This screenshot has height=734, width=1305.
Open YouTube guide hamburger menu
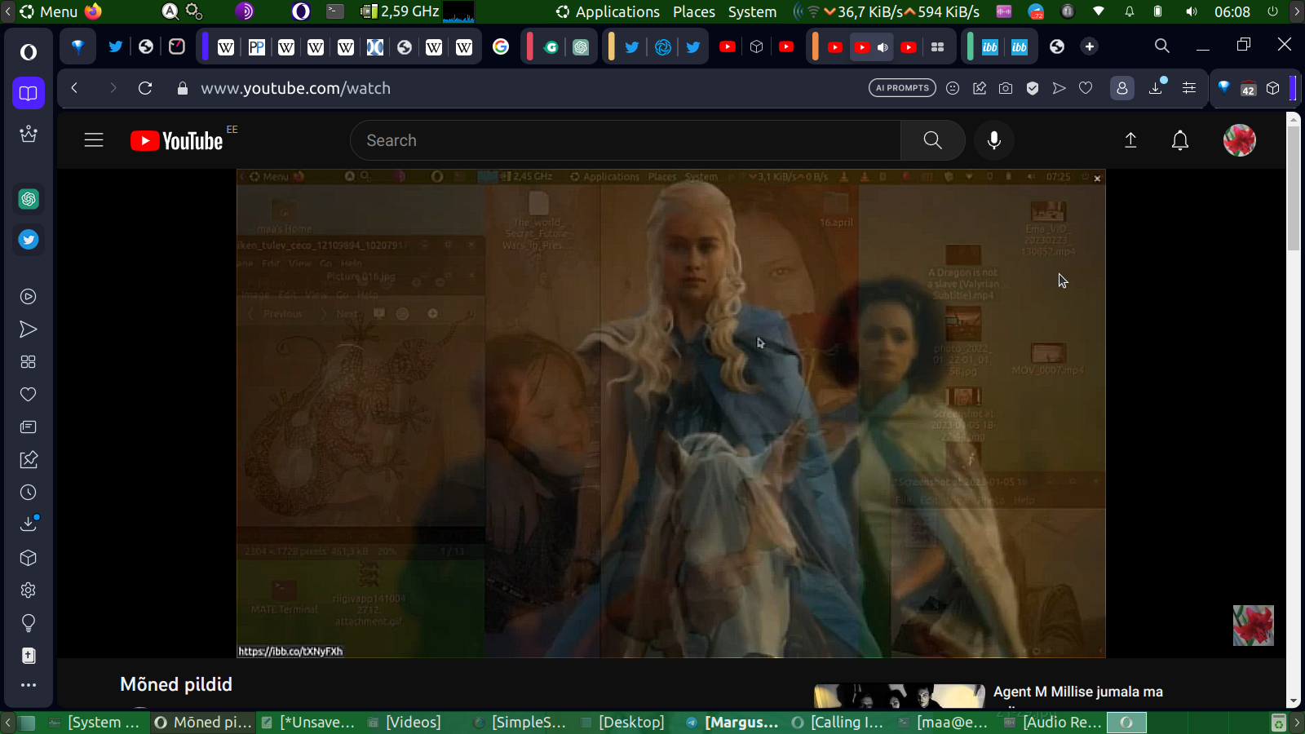coord(94,140)
